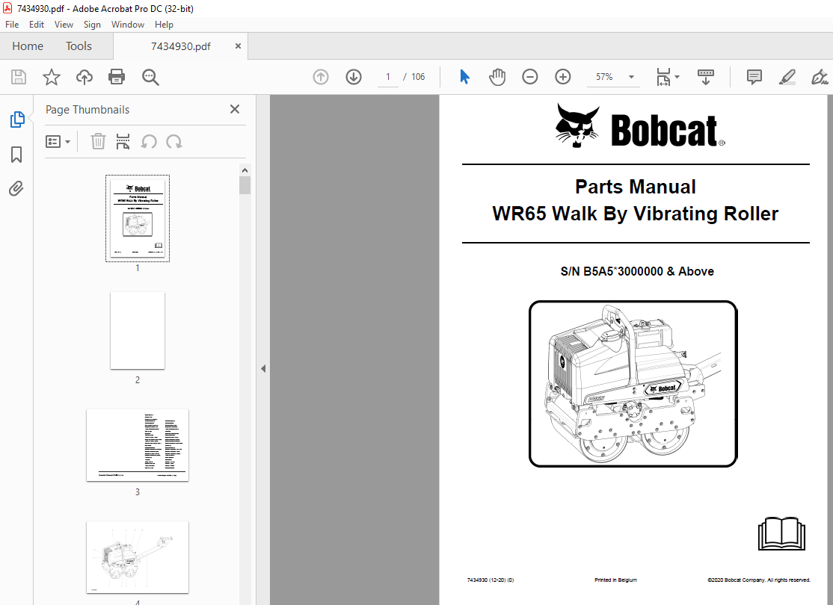Switch to the Home tab
Screen dimensions: 833x605
28,46
